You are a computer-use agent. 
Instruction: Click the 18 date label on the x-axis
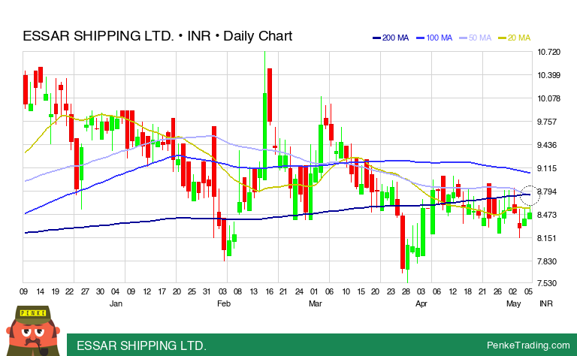click(468, 291)
